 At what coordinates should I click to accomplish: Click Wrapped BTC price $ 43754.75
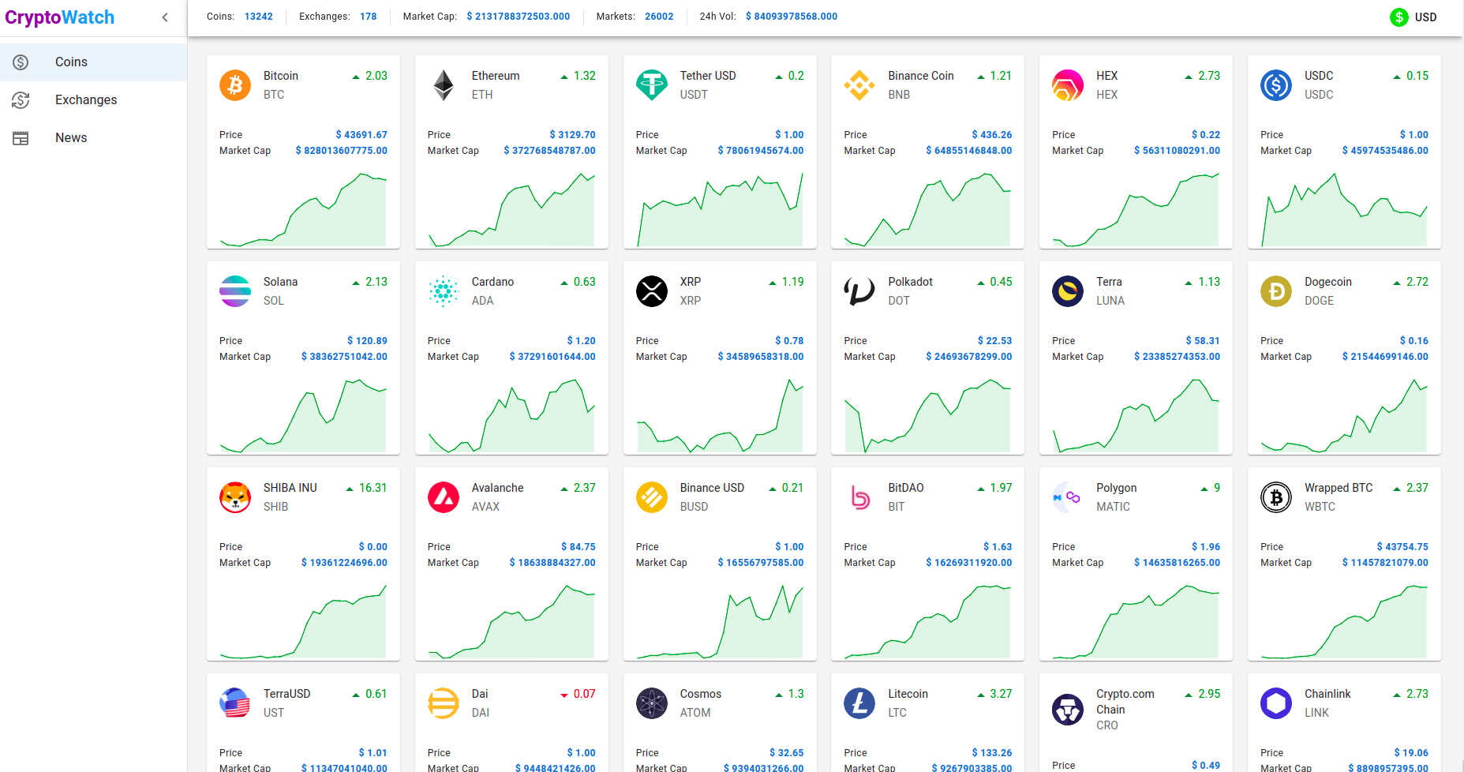coord(1402,547)
